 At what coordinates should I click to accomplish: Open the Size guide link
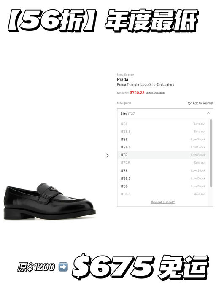124,103
